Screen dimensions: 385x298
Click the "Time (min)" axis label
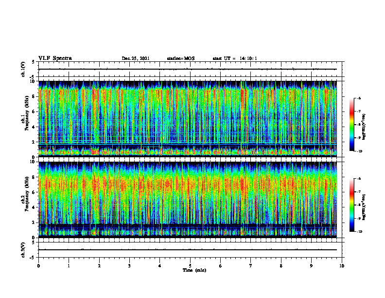click(x=194, y=270)
